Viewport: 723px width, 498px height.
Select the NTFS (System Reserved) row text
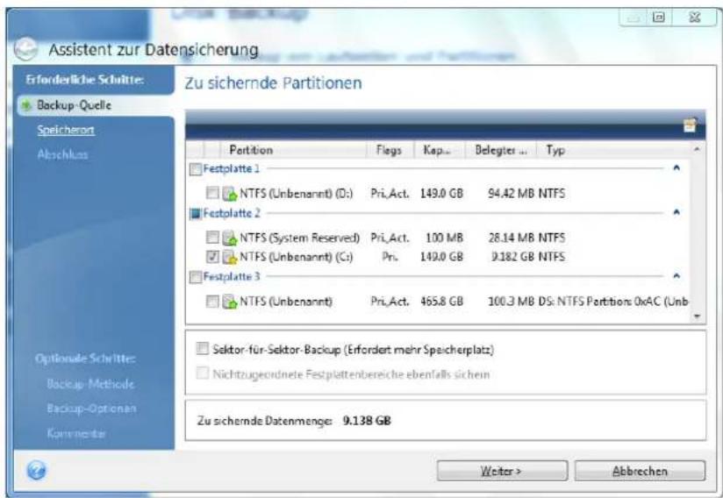[x=300, y=238]
